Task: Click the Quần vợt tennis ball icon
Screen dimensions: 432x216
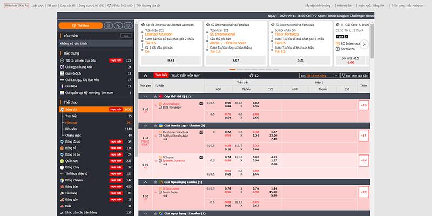Action: click(62, 161)
